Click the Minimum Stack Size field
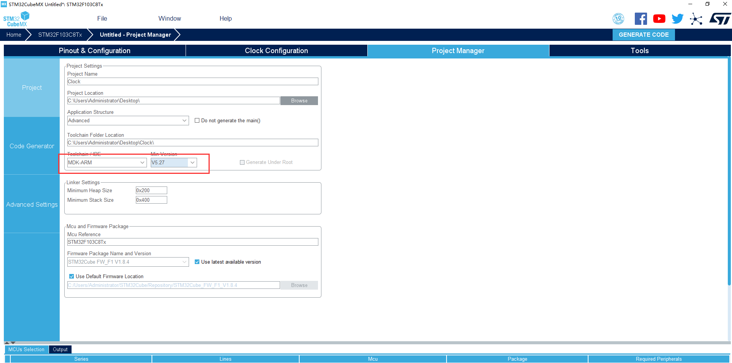Image resolution: width=732 pixels, height=363 pixels. point(151,200)
